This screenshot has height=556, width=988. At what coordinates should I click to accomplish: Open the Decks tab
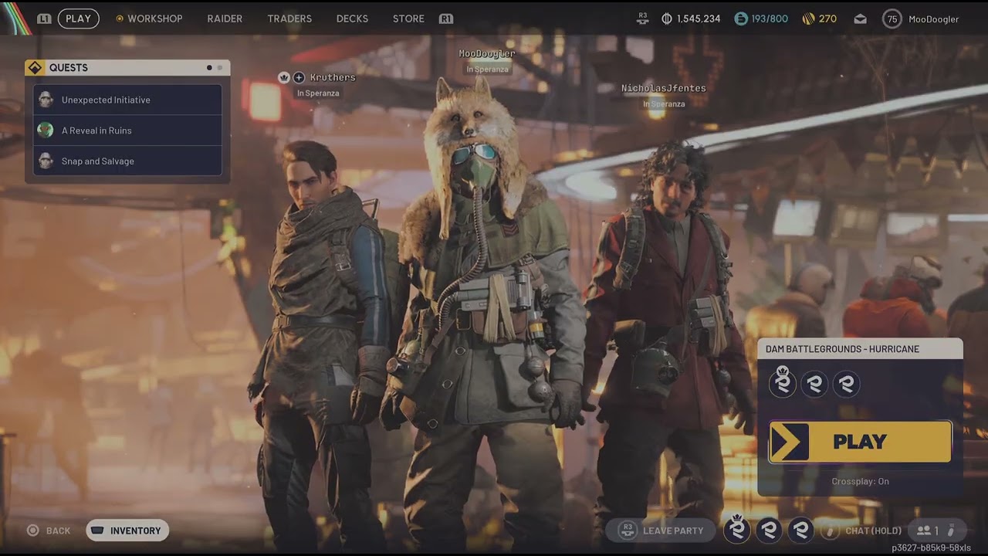pos(352,19)
